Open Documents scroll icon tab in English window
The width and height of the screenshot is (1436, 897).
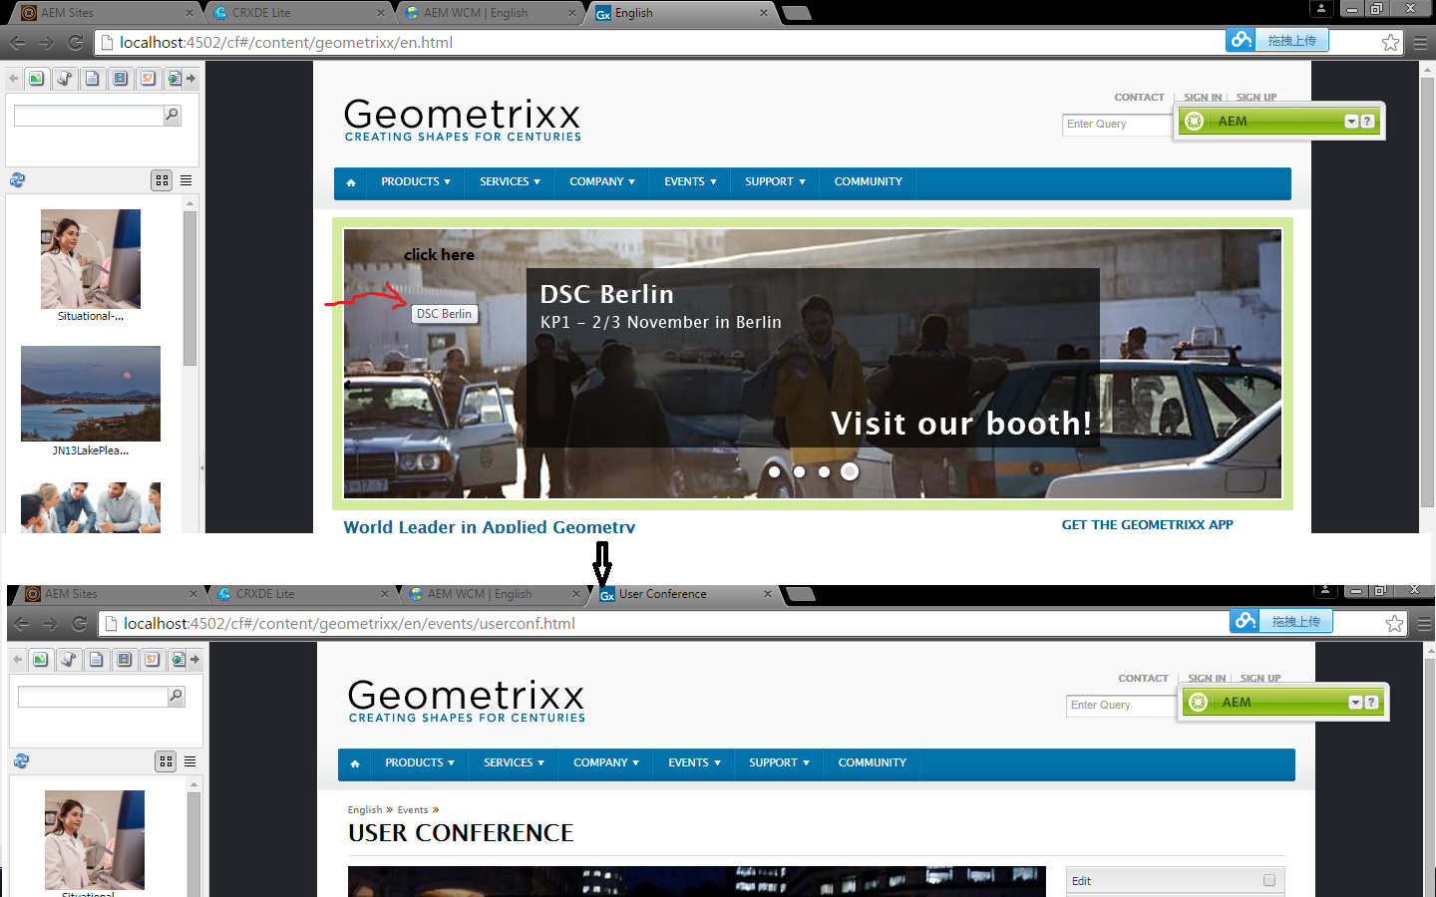pyautogui.click(x=65, y=79)
